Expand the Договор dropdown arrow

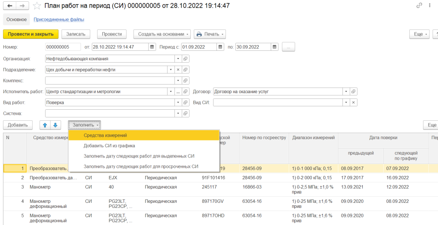(x=346, y=91)
